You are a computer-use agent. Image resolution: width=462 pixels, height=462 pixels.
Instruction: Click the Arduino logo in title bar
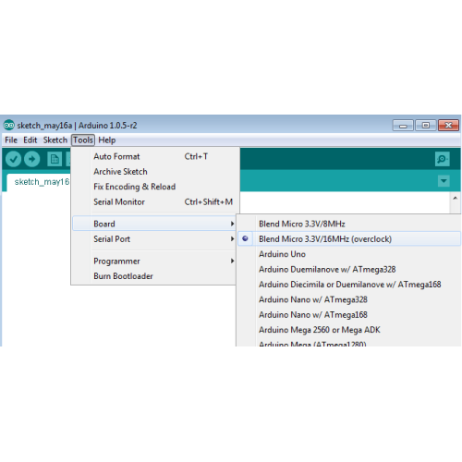[x=8, y=125]
